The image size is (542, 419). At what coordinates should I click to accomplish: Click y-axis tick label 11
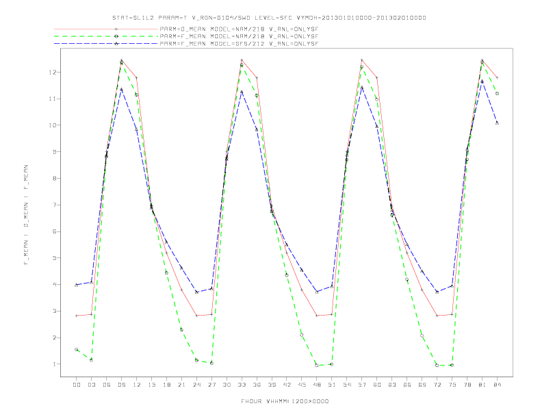[53, 99]
